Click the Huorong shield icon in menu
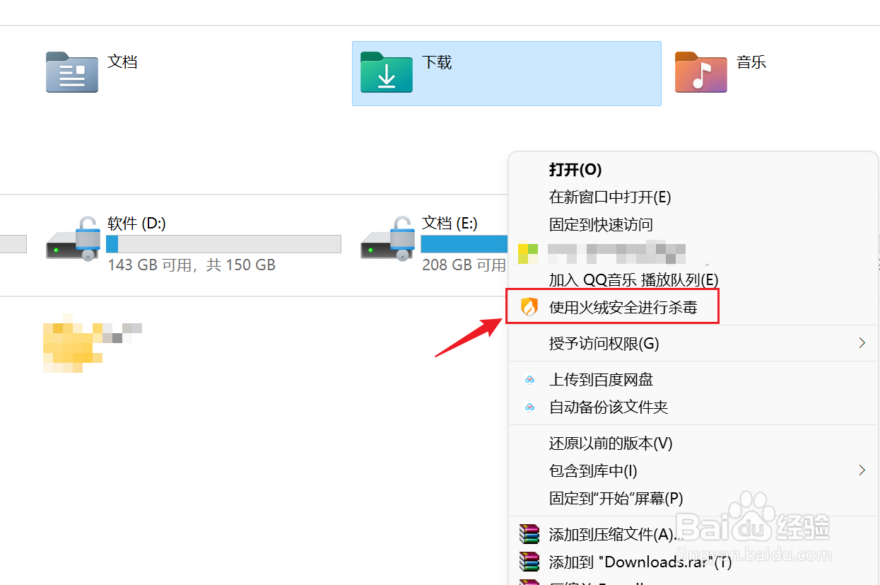 pyautogui.click(x=529, y=307)
